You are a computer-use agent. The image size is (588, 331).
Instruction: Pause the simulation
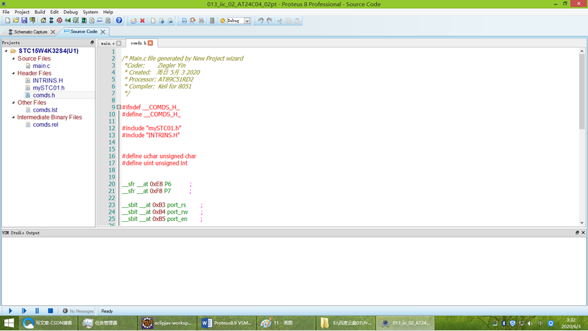point(37,311)
